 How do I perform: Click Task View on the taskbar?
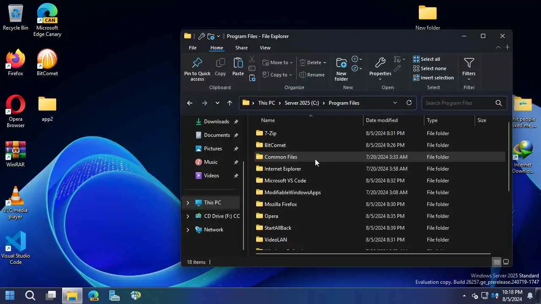tap(51, 296)
